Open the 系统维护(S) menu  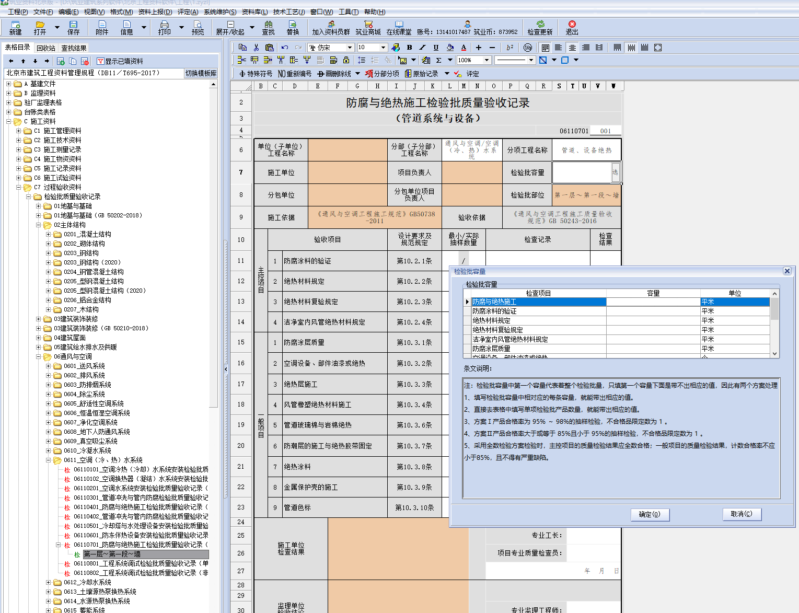pyautogui.click(x=220, y=11)
